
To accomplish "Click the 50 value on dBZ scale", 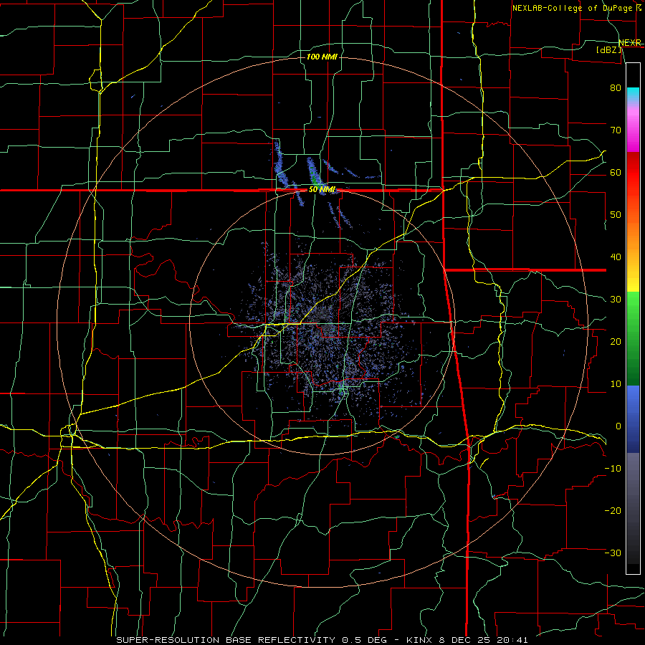I will 616,215.
